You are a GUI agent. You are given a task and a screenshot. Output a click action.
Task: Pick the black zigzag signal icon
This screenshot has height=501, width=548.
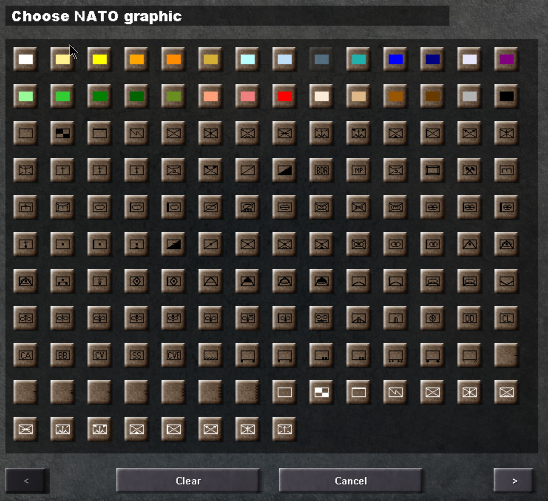137,133
